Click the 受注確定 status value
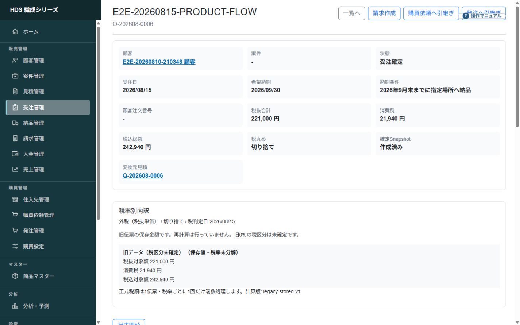This screenshot has height=325, width=520. pyautogui.click(x=391, y=62)
